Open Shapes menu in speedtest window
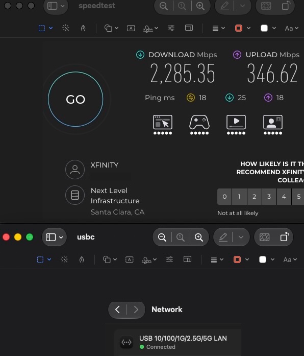The width and height of the screenshot is (304, 356). 111,28
